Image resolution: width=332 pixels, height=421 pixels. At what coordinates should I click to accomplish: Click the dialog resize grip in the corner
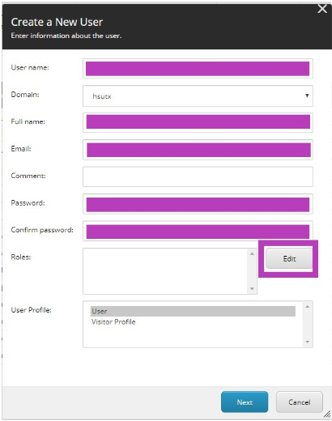click(327, 414)
